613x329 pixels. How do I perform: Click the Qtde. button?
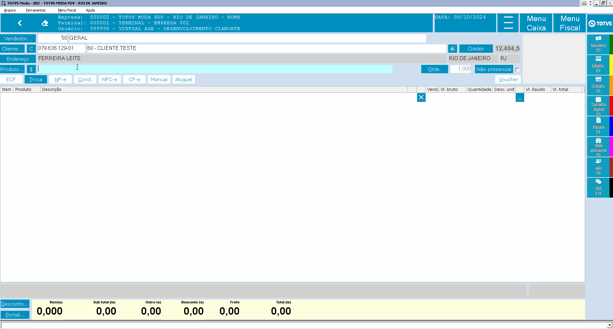pyautogui.click(x=434, y=69)
